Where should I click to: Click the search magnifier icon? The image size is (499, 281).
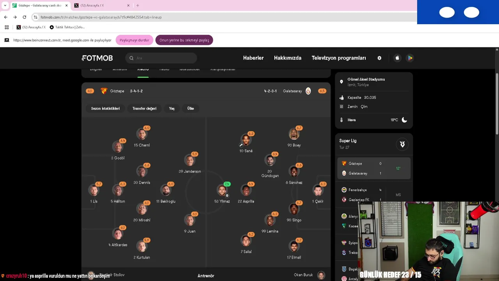point(131,58)
